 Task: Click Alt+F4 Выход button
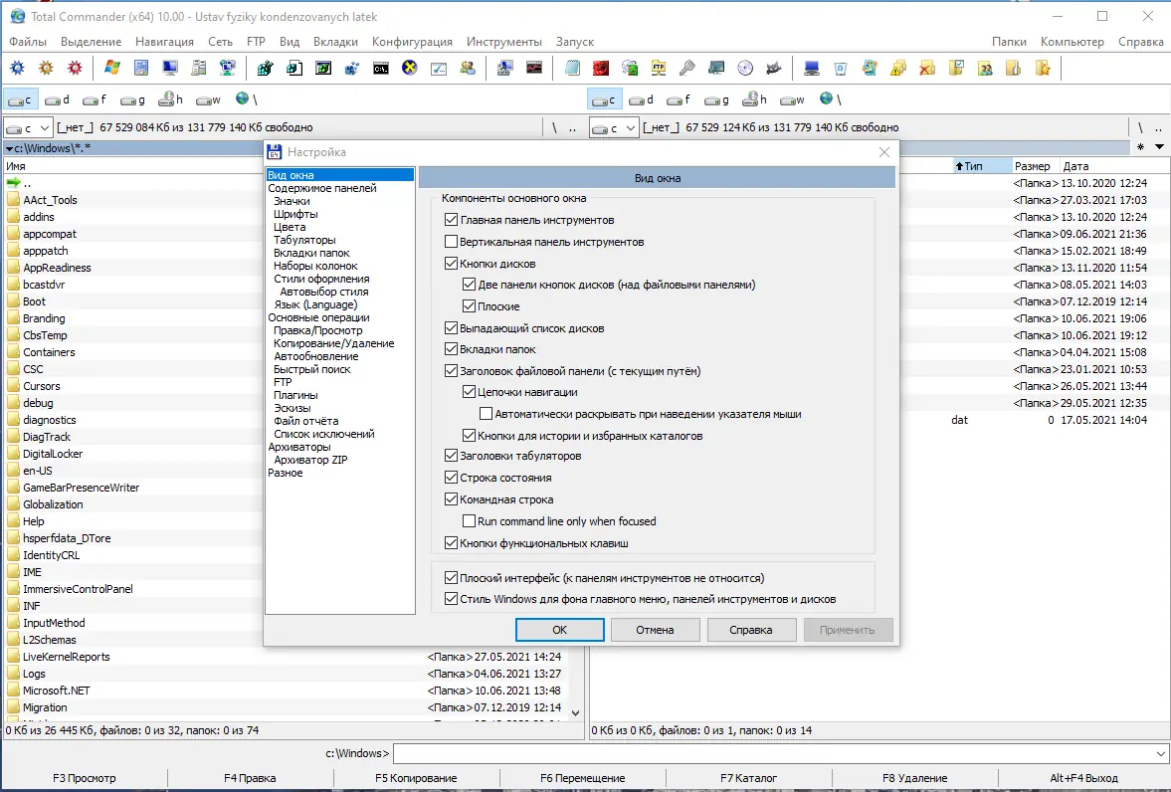pyautogui.click(x=1083, y=778)
